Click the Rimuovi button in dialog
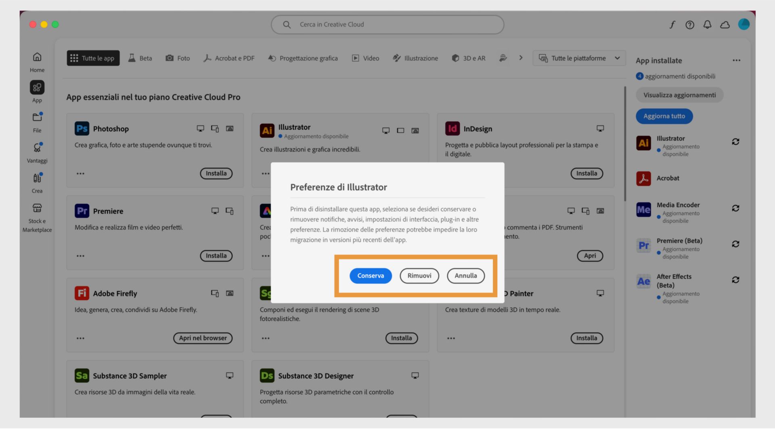The height and width of the screenshot is (429, 775). click(x=419, y=275)
